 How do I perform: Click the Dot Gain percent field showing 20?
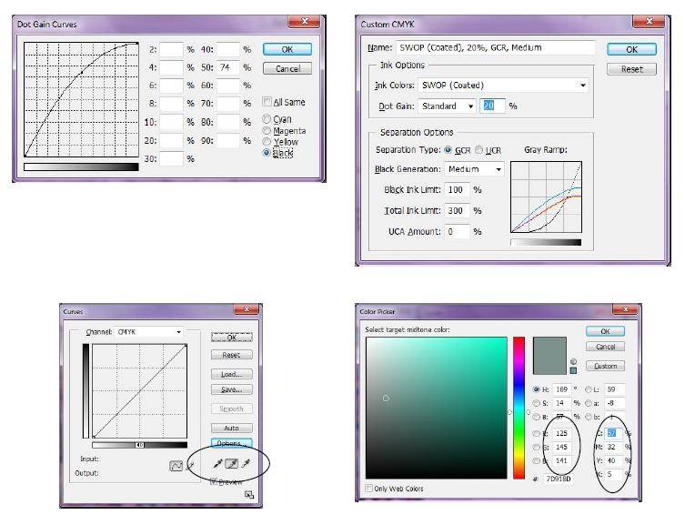point(492,106)
